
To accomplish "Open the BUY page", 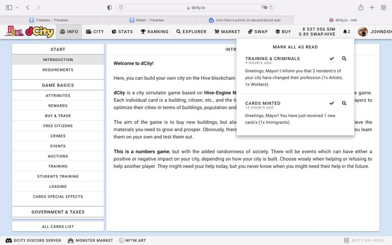I will 283,32.
